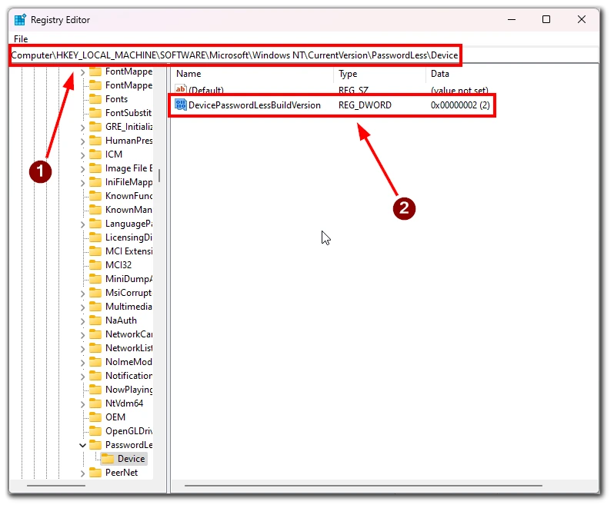The height and width of the screenshot is (508, 614).
Task: Select the Device key label in tree
Action: coord(131,459)
